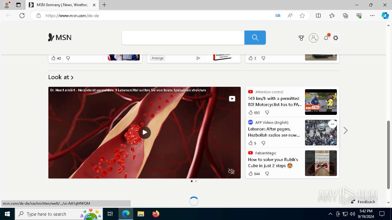Click the AFP Videos (English) source name
This screenshot has width=392, height=220.
[272, 122]
